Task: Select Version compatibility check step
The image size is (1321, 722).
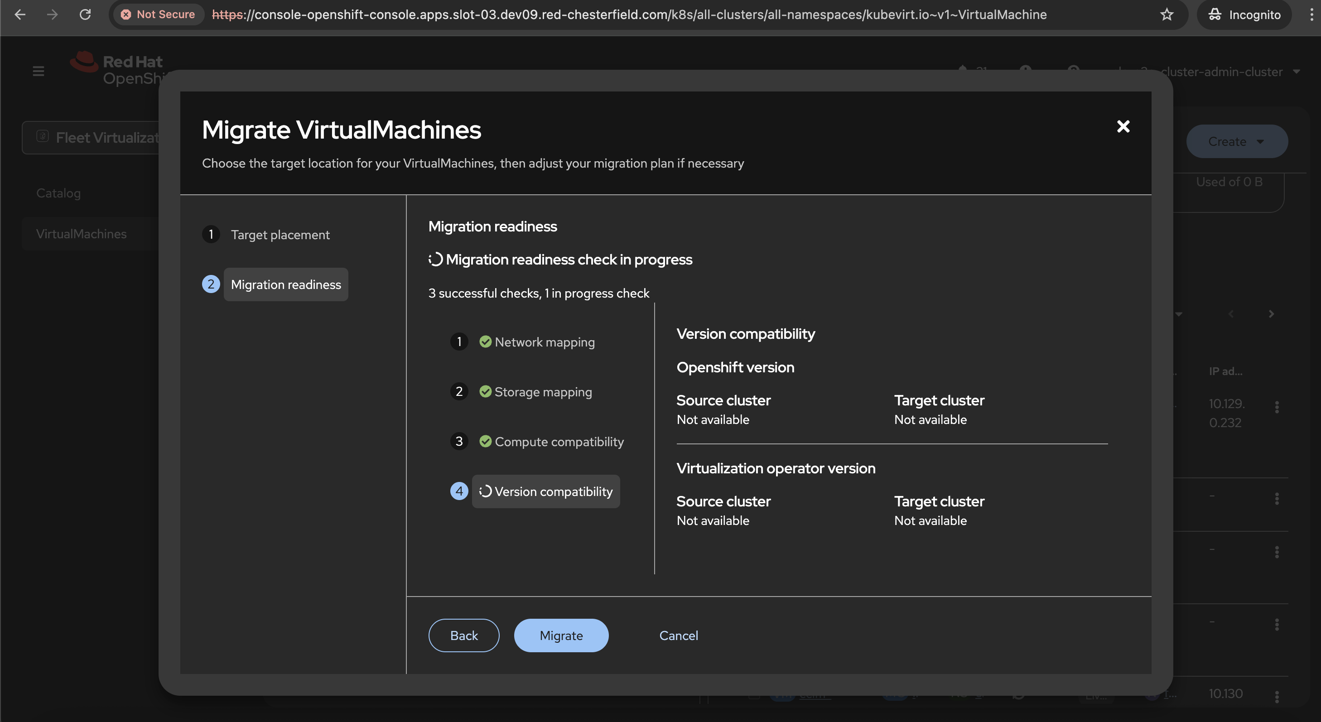Action: point(553,491)
